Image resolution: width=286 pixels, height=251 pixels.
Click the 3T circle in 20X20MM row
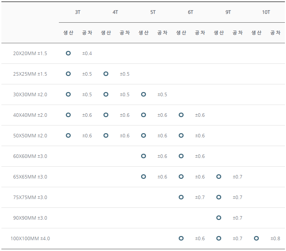68,53
